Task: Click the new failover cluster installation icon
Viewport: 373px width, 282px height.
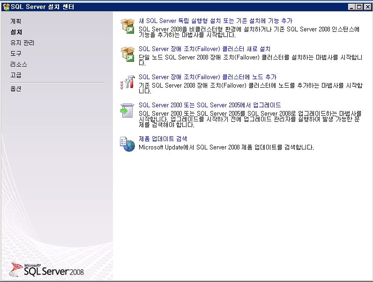Action: [x=128, y=54]
